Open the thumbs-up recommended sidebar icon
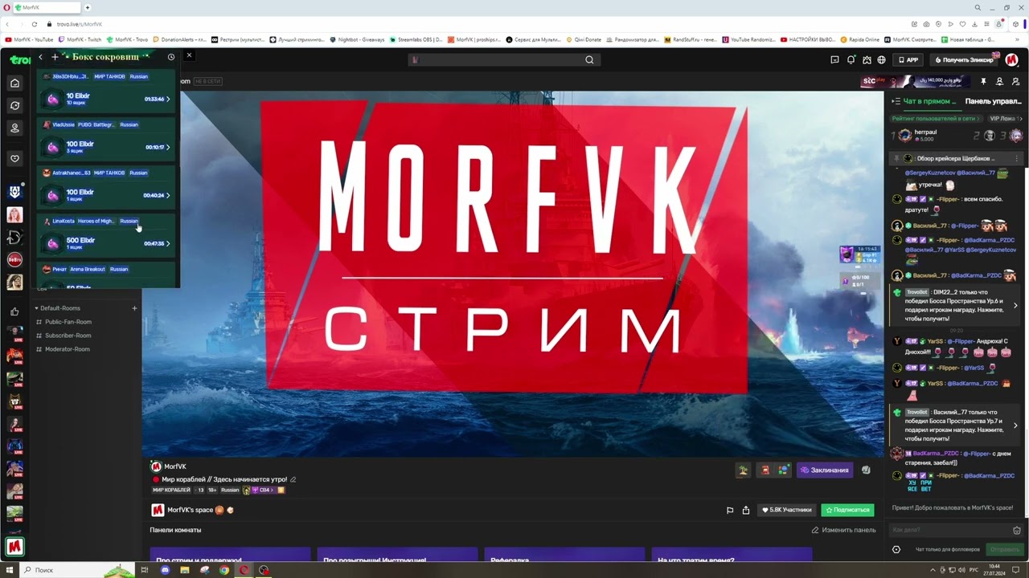This screenshot has width=1029, height=578. pos(14,311)
